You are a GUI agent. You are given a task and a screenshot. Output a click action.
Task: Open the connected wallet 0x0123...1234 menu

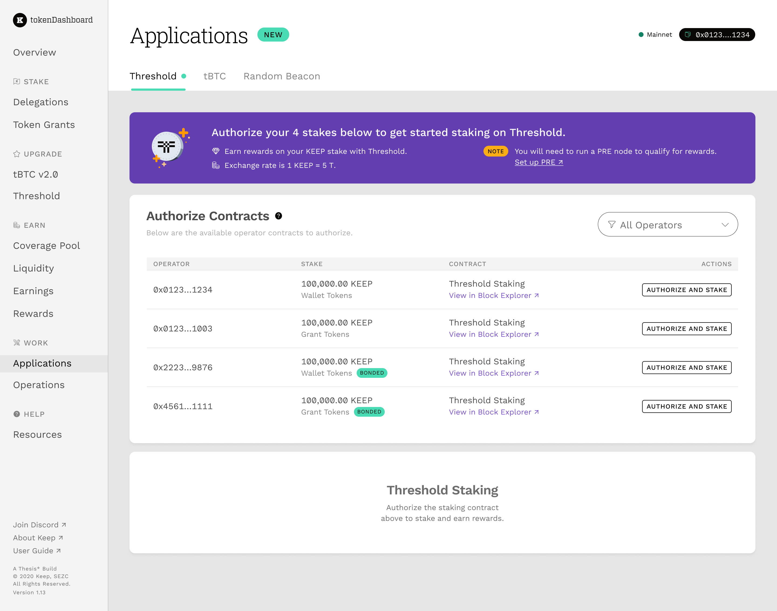(717, 35)
